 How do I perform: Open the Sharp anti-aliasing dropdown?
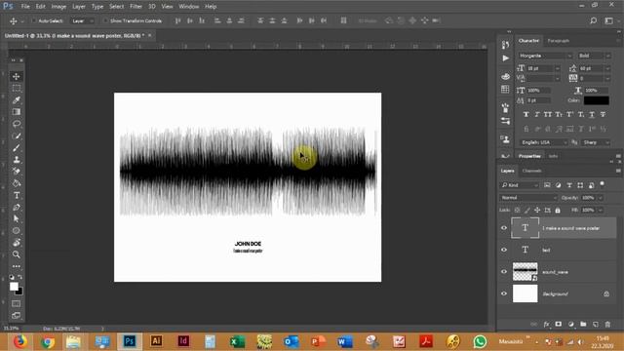click(x=596, y=142)
